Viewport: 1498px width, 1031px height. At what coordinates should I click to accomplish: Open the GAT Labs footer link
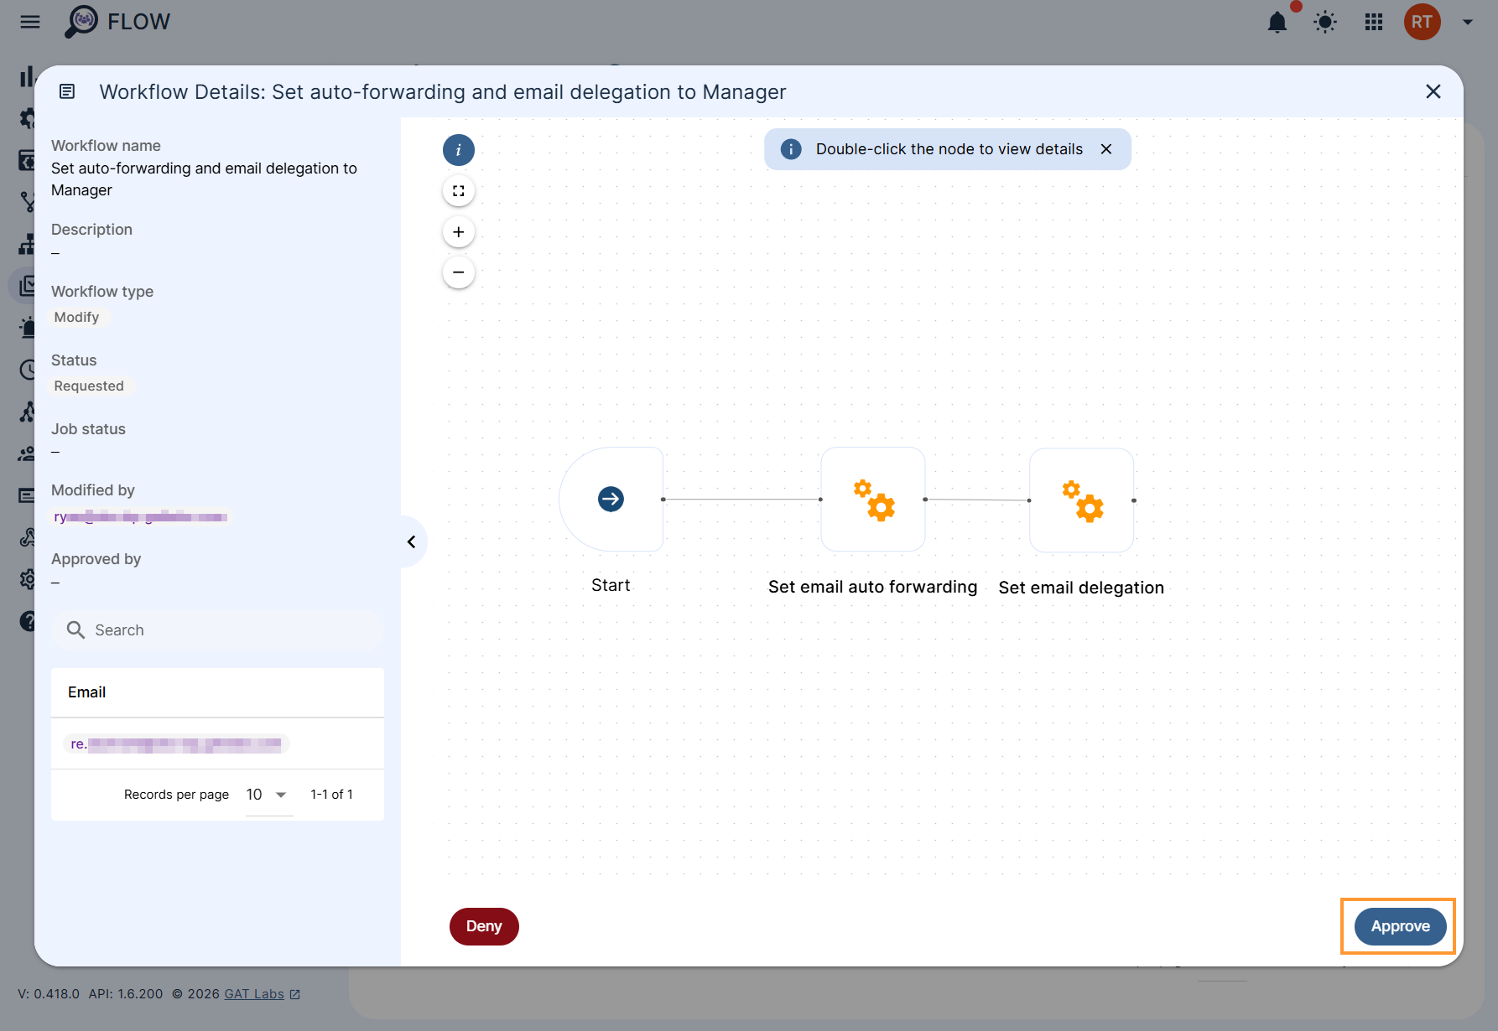pos(254,994)
